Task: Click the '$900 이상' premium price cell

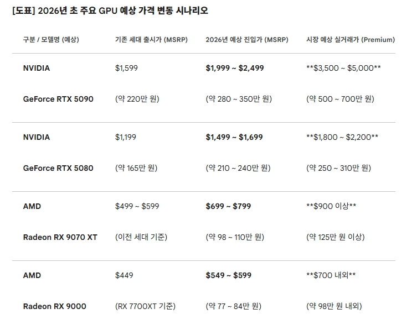Action: (331, 206)
